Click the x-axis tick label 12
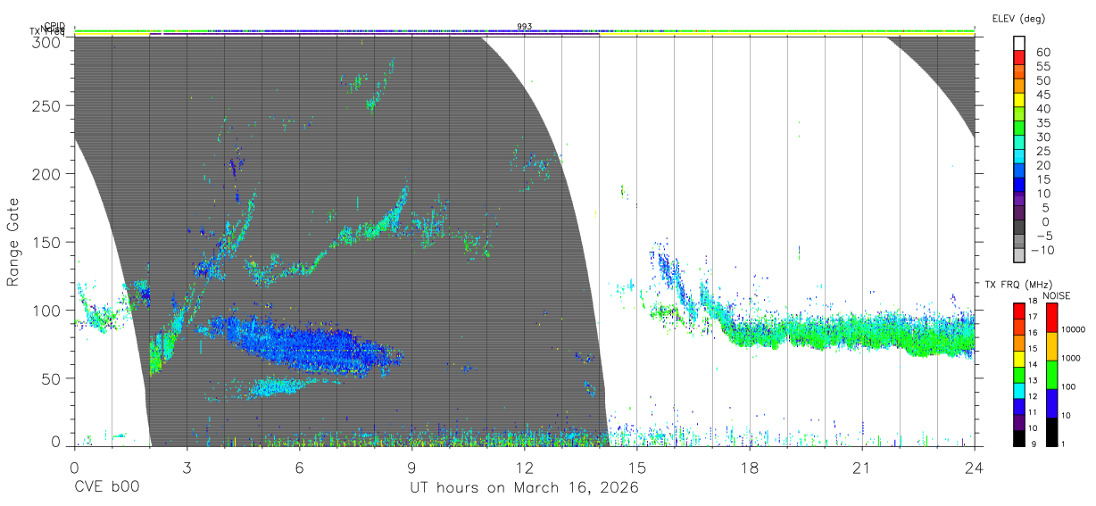This screenshot has height=506, width=1096. (x=525, y=468)
